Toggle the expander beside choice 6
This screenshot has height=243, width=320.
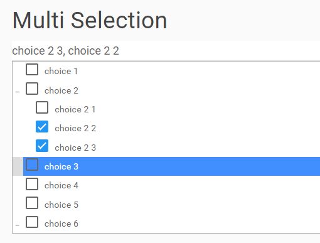click(x=18, y=225)
